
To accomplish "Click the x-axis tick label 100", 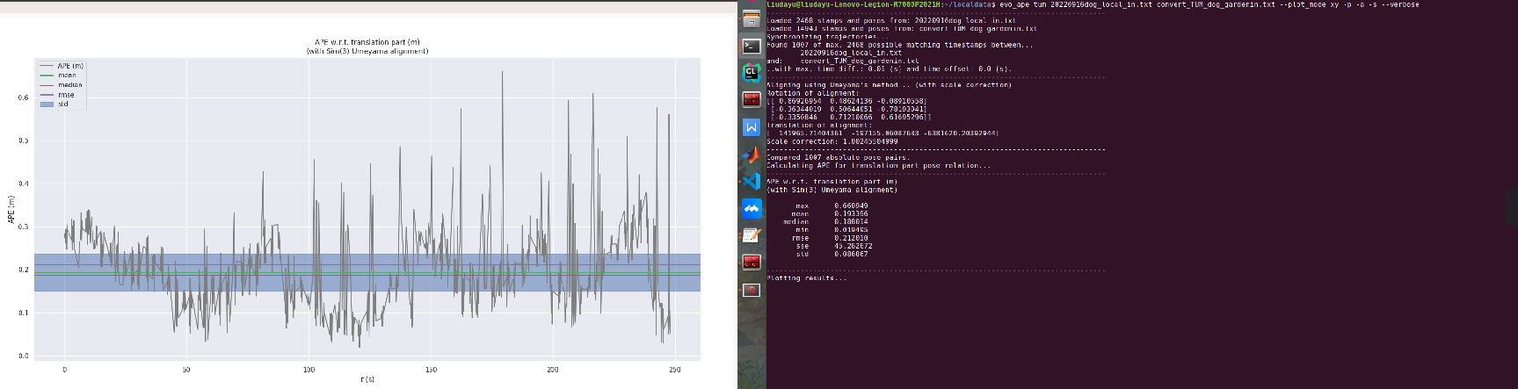I will click(309, 370).
